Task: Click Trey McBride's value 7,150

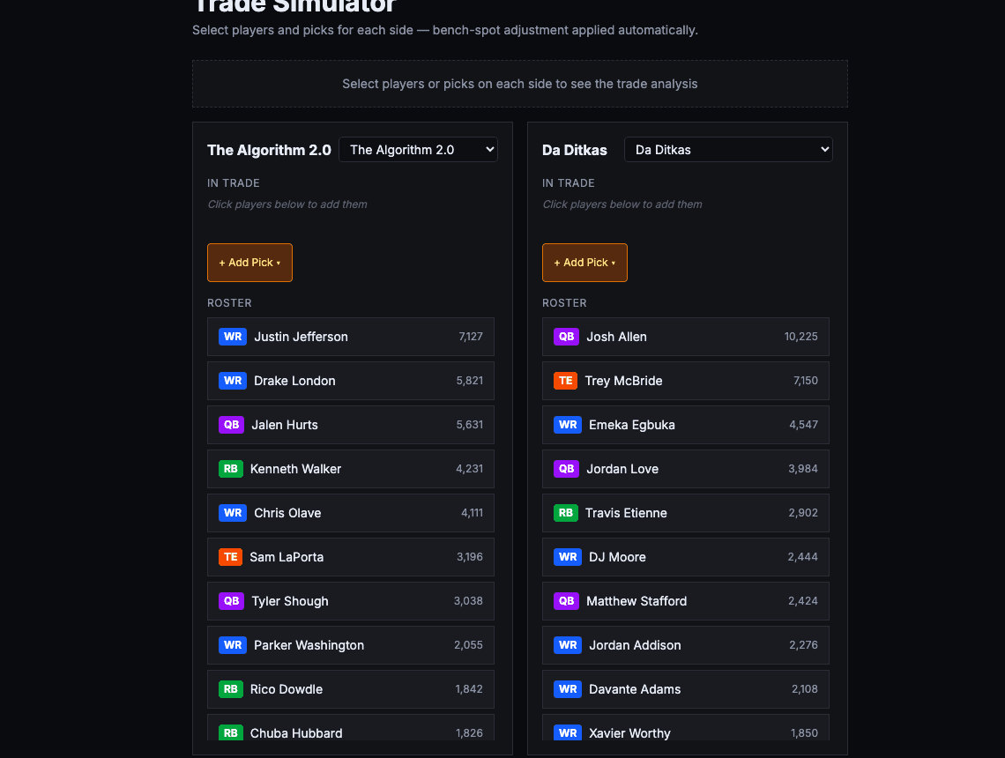Action: click(x=805, y=381)
